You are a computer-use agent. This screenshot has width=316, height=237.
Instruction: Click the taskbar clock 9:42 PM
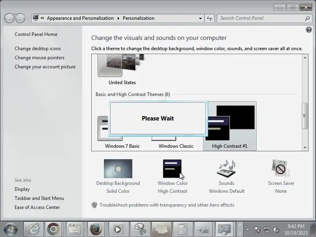296,226
